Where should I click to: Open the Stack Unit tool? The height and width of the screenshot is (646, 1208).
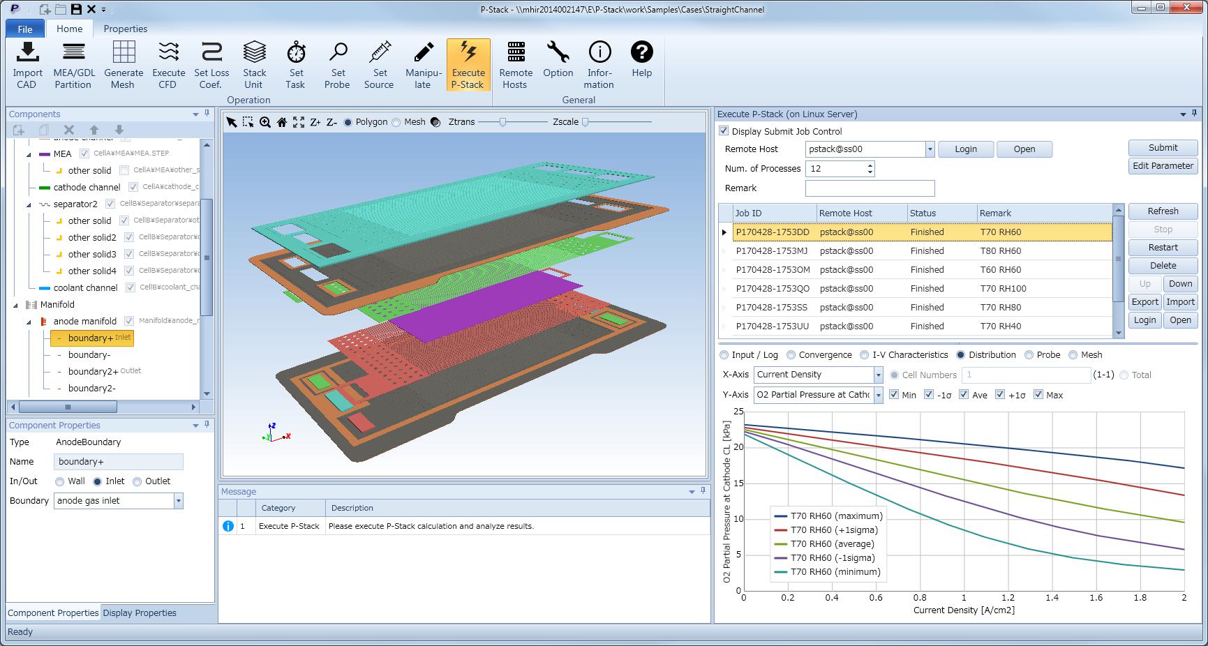click(255, 65)
